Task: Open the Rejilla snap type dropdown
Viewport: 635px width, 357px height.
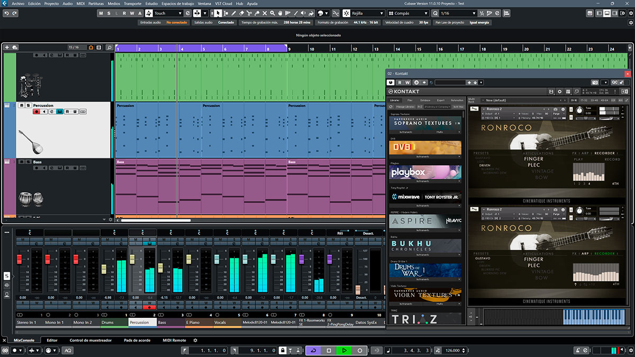Action: [368, 13]
